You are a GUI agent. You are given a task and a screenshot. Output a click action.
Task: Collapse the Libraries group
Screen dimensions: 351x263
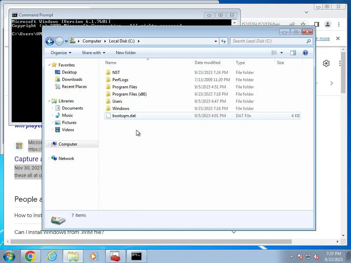tap(49, 101)
